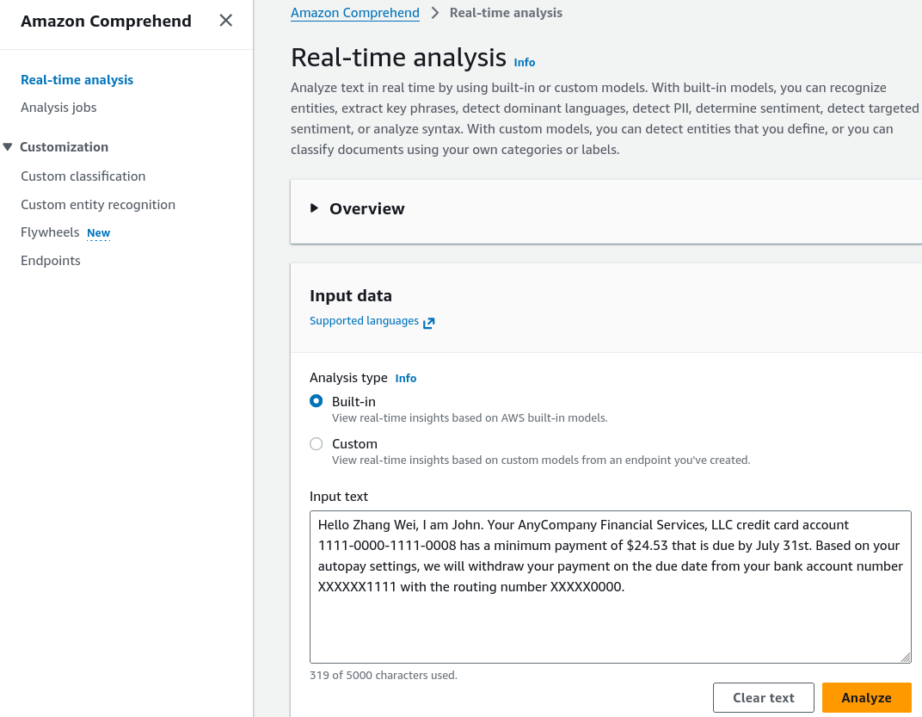Viewport: 922px width, 717px height.
Task: Collapse the Customization section arrow
Action: coord(8,146)
